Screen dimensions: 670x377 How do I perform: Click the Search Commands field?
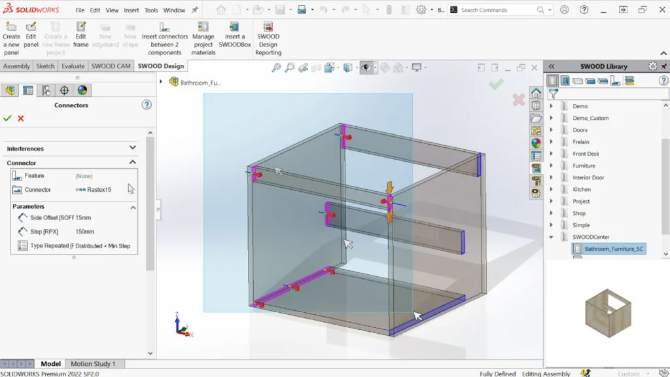point(497,10)
